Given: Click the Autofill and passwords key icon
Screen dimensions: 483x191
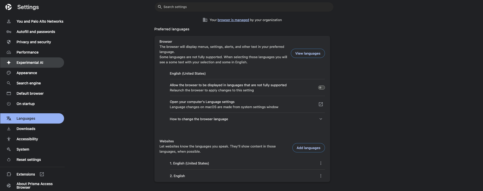Looking at the screenshot, I should click(9, 32).
